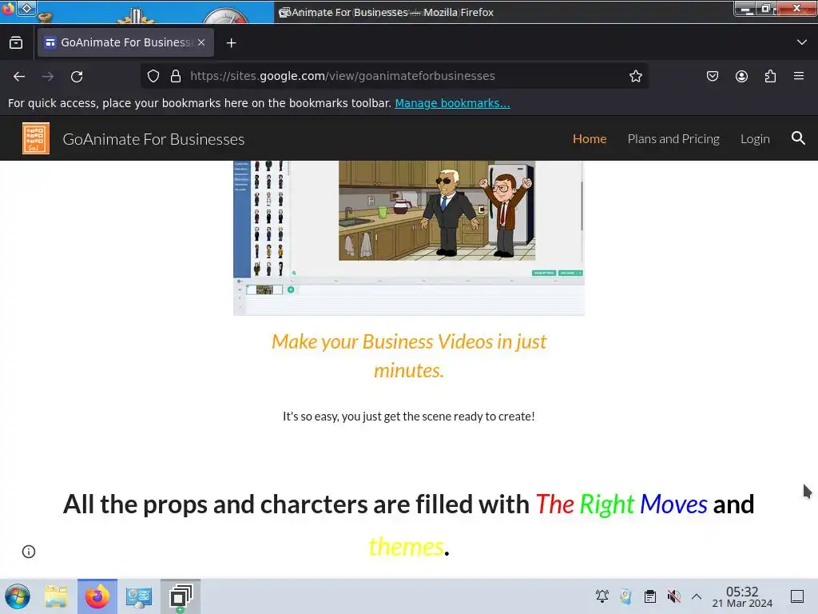Open the Save to Pocket icon
818x614 pixels.
point(712,76)
